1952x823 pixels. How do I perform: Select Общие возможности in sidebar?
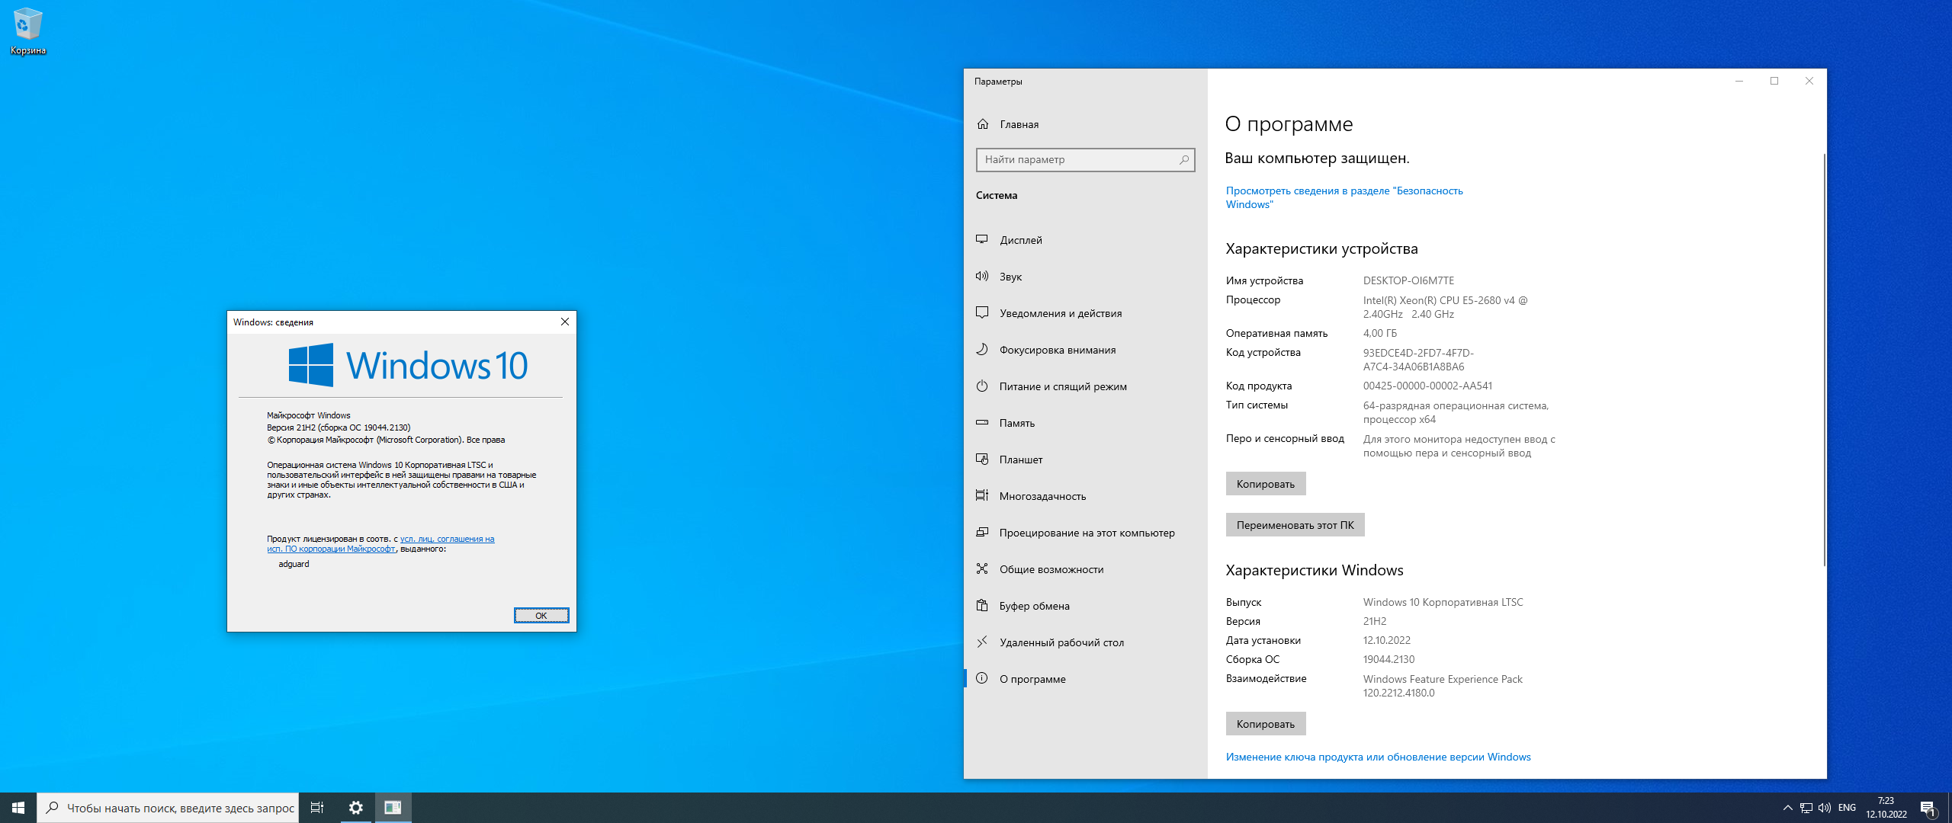(1051, 569)
